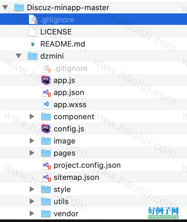Select the image folder name
187x222 pixels.
coord(64,141)
